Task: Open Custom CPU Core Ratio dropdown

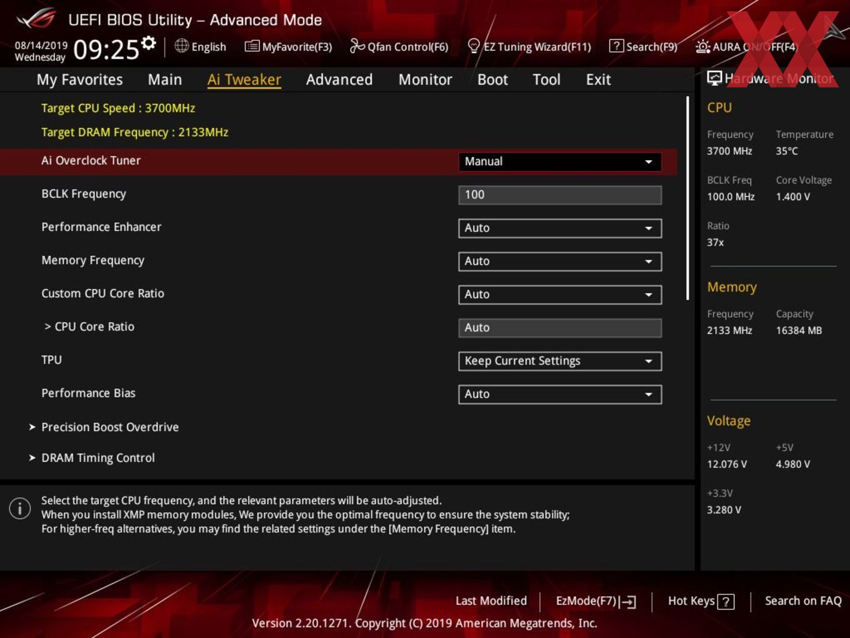Action: click(x=560, y=295)
